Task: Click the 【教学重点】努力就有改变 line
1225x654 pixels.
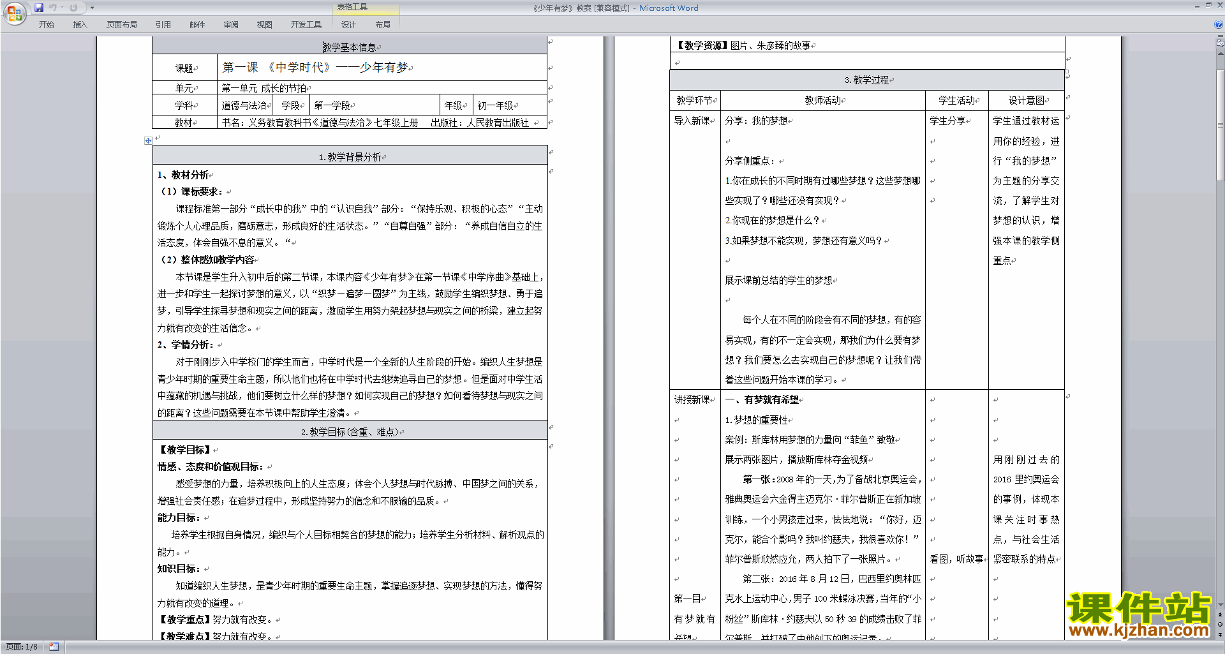Action: click(217, 620)
